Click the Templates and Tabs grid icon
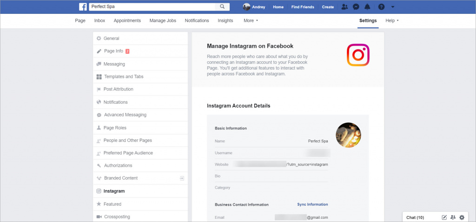 pos(99,77)
